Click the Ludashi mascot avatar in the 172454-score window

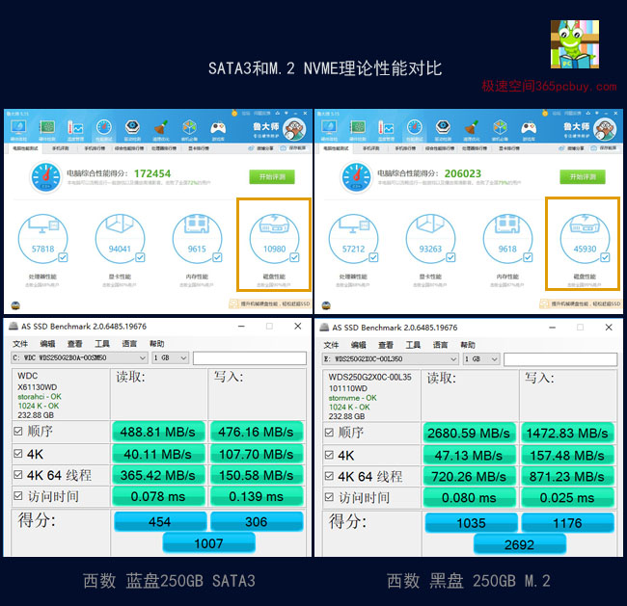[x=294, y=129]
